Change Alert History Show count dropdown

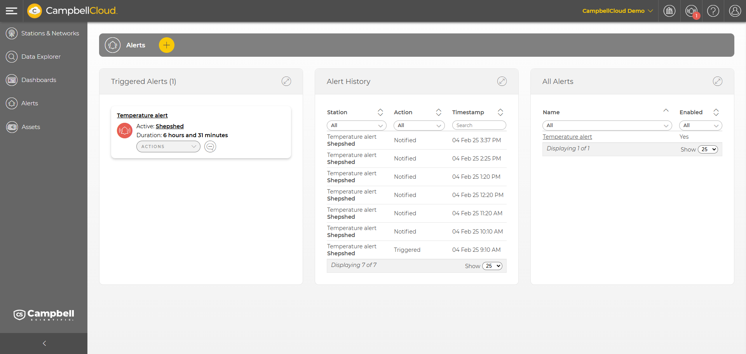(x=492, y=266)
